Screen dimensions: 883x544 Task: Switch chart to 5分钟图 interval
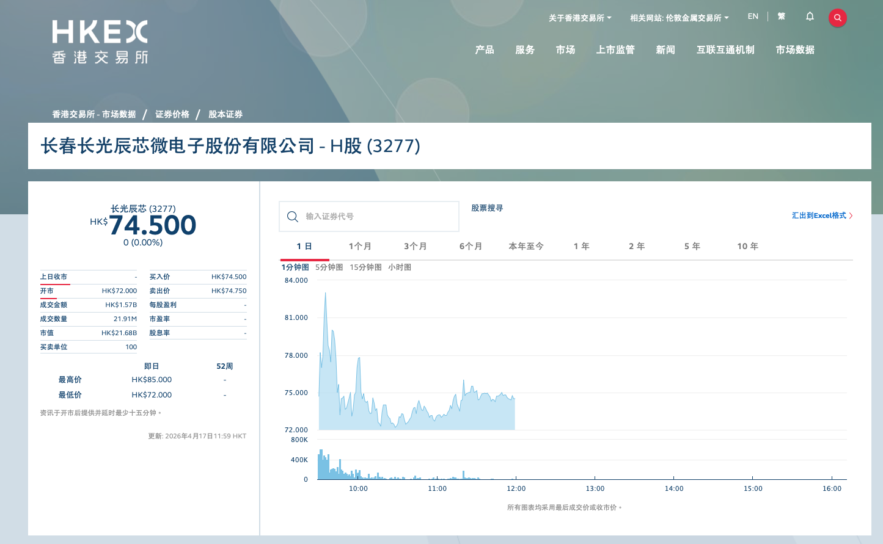point(329,267)
